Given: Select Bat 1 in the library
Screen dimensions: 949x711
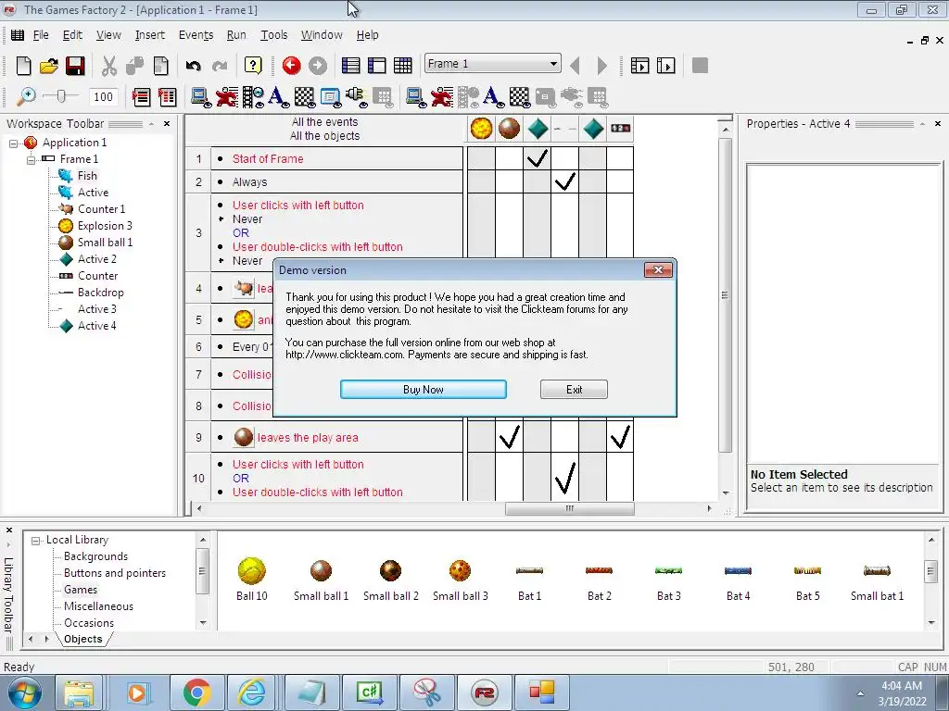Looking at the screenshot, I should [529, 580].
